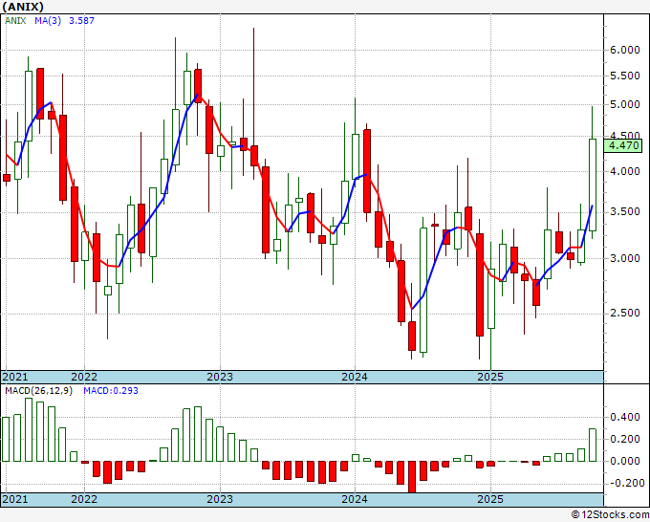The width and height of the screenshot is (650, 522).
Task: Click 2022 on the MACD timeline
Action: point(84,499)
